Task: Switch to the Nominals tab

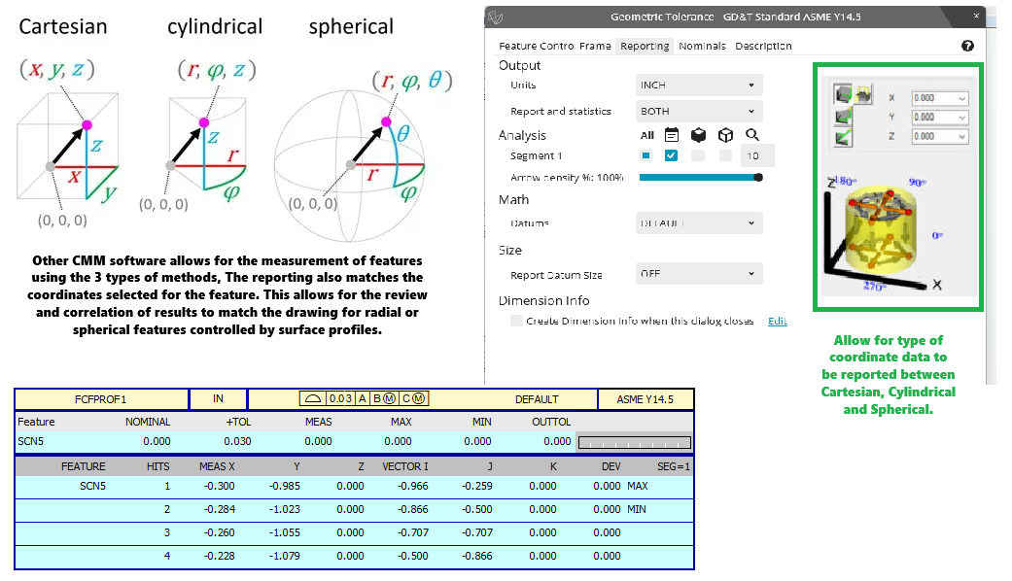Action: (702, 46)
